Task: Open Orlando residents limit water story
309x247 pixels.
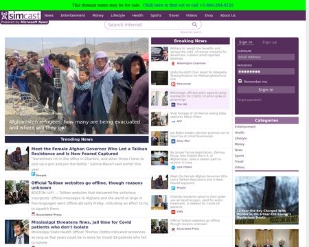Action: tap(198, 202)
